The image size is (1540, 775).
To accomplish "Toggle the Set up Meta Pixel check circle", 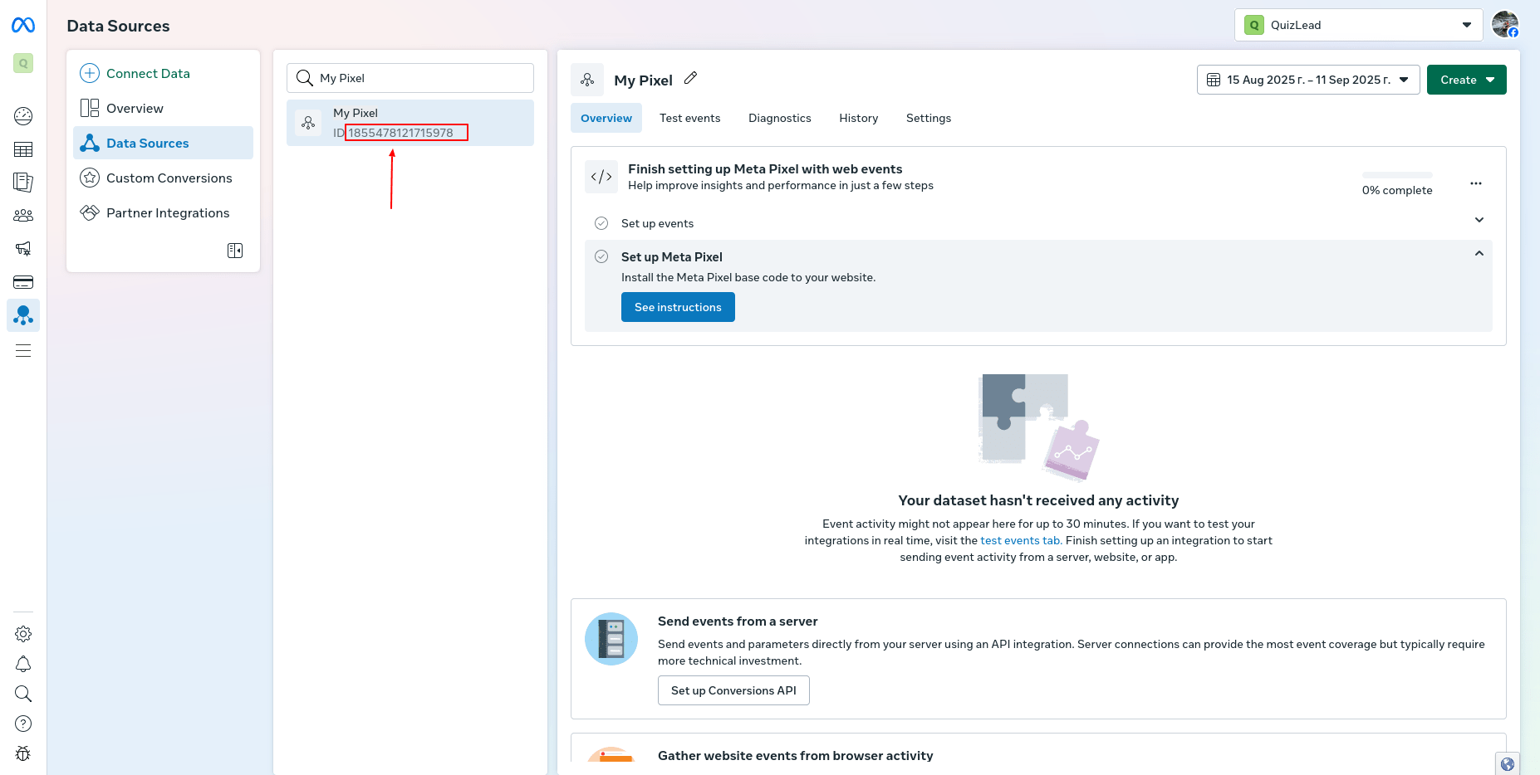I will [x=601, y=256].
